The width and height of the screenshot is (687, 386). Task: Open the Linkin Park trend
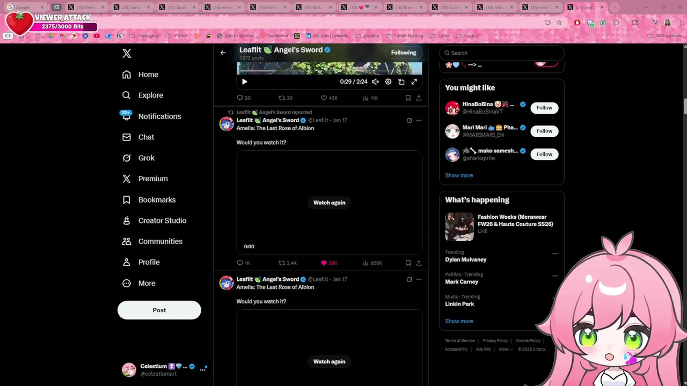pyautogui.click(x=459, y=304)
